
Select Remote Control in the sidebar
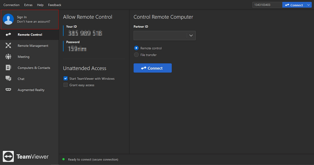[x=29, y=34]
